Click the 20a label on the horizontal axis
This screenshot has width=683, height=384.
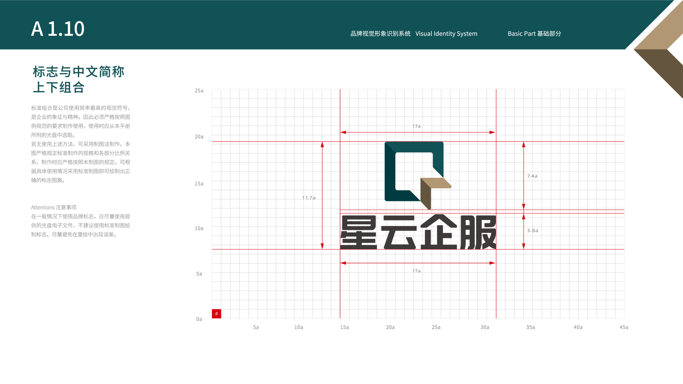click(x=390, y=327)
